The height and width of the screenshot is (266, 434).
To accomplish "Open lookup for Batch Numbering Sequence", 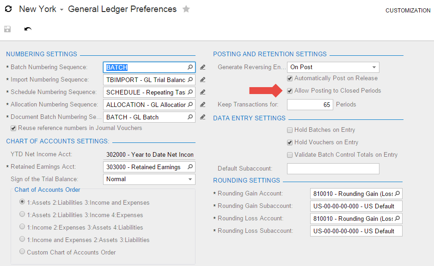I will coord(190,67).
